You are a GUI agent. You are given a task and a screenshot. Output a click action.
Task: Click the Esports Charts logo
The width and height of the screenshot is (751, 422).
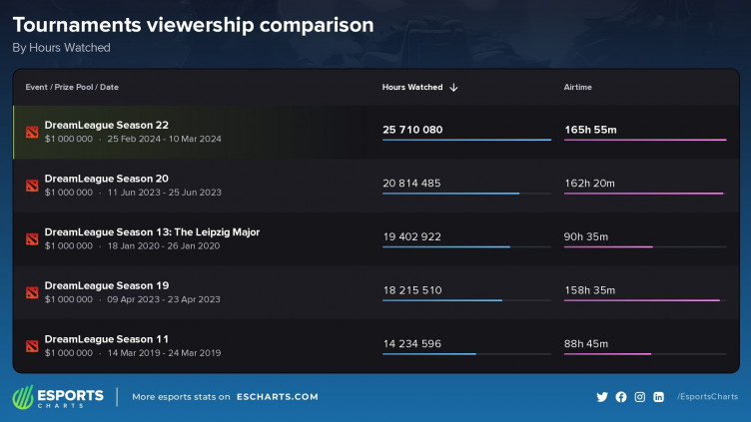click(58, 397)
